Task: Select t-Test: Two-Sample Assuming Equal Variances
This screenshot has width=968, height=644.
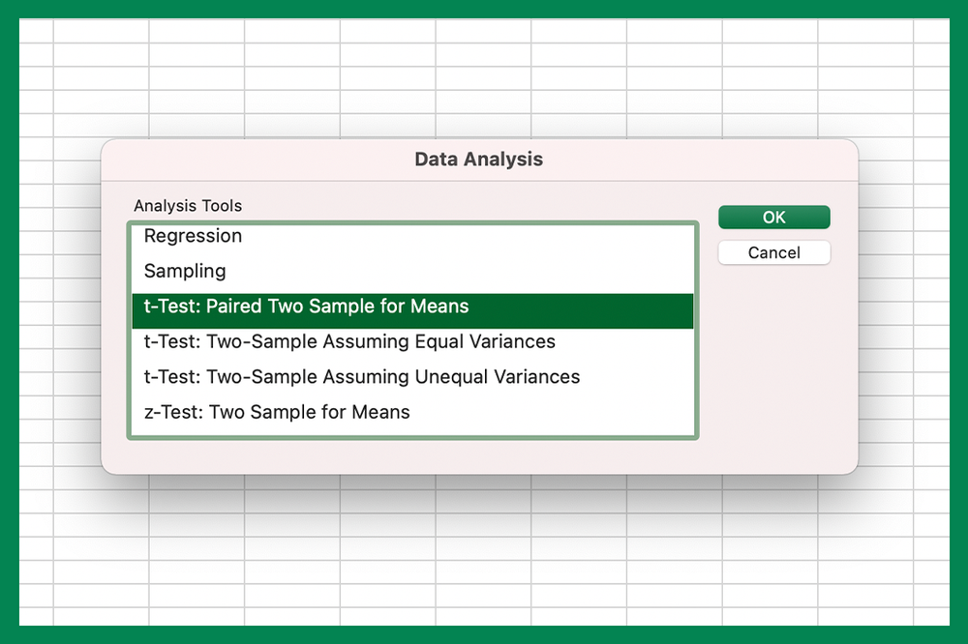Action: 348,341
